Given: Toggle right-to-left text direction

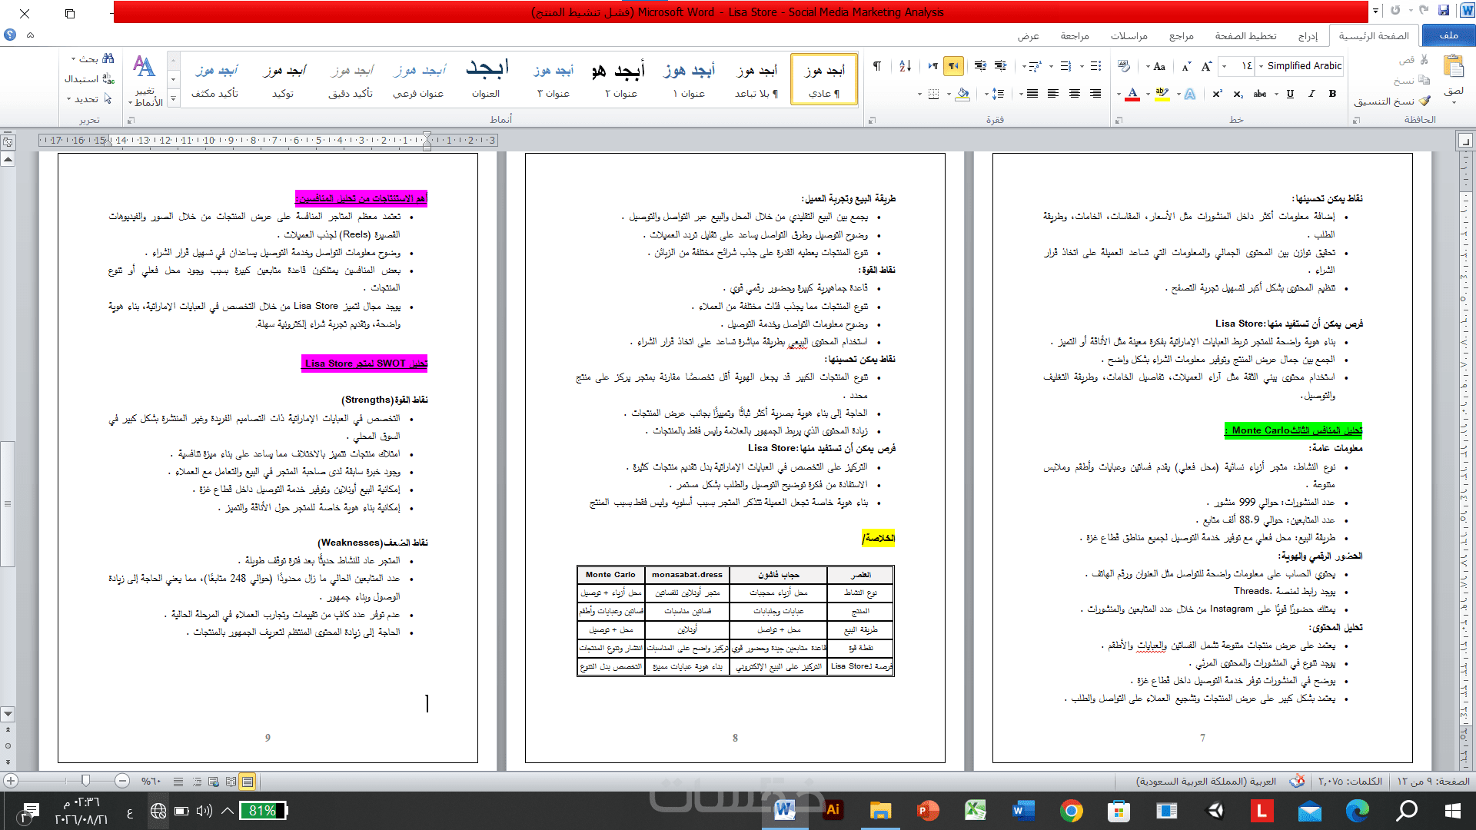Looking at the screenshot, I should click(953, 66).
